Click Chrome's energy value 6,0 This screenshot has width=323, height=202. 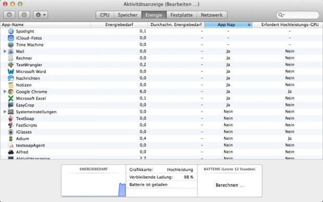(x=143, y=91)
